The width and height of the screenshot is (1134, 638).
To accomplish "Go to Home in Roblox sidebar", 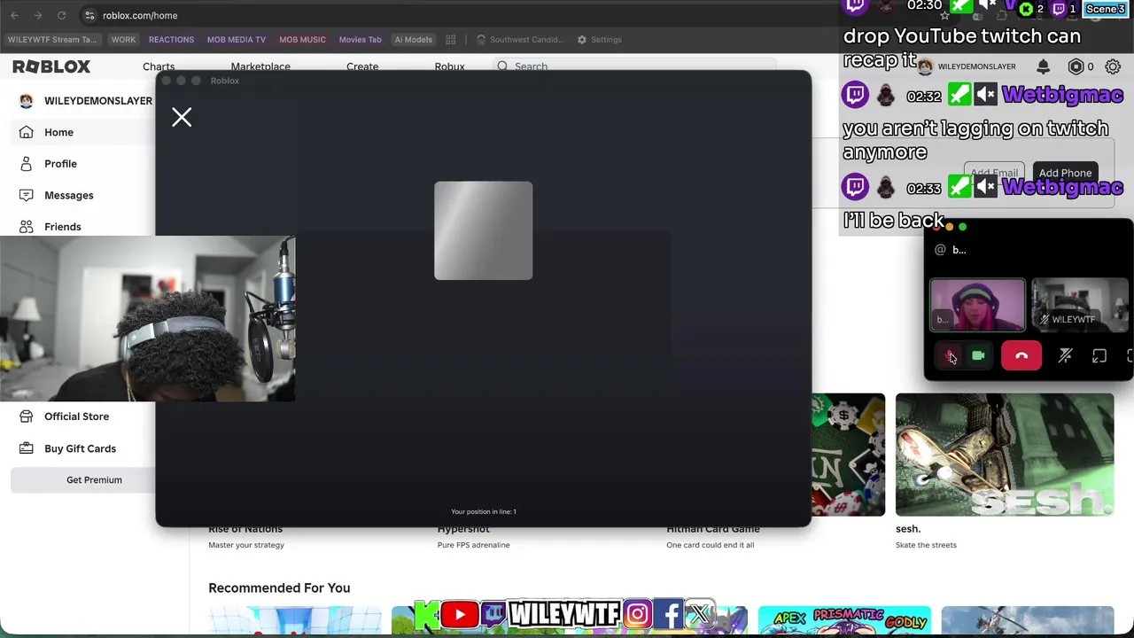I will [x=58, y=132].
